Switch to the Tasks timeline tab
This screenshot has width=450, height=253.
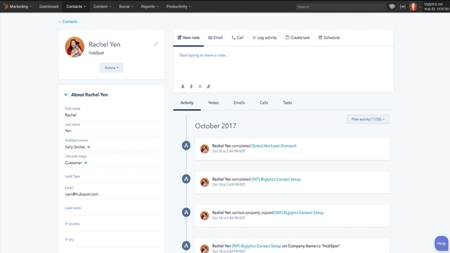click(287, 102)
